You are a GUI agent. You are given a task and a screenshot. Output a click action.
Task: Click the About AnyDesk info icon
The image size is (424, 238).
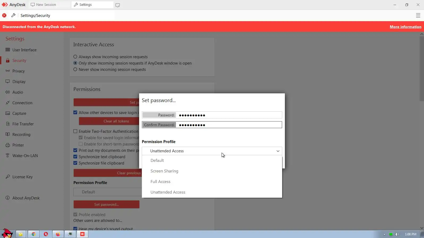(8, 198)
